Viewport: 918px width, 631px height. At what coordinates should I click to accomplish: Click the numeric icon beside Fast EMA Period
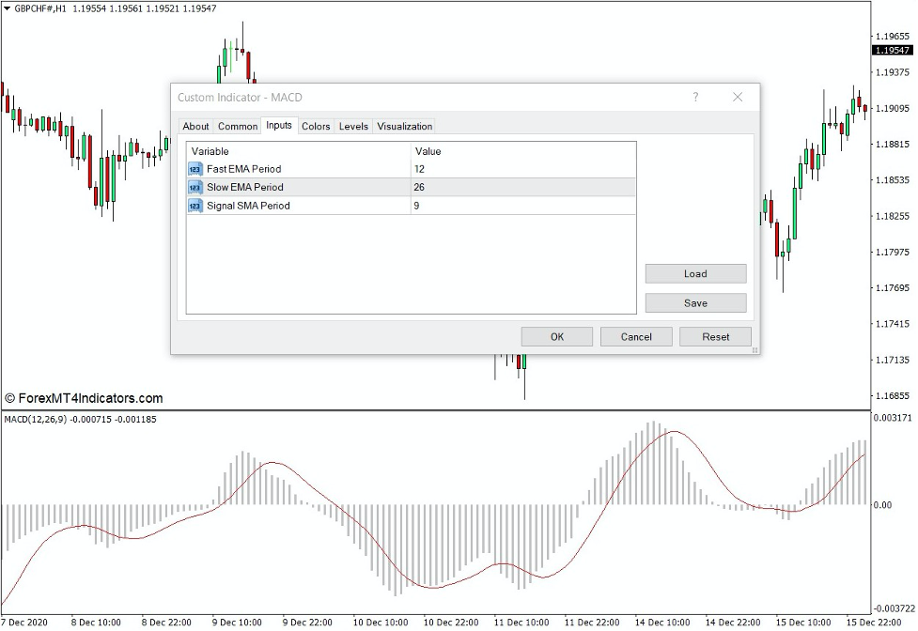[x=194, y=169]
